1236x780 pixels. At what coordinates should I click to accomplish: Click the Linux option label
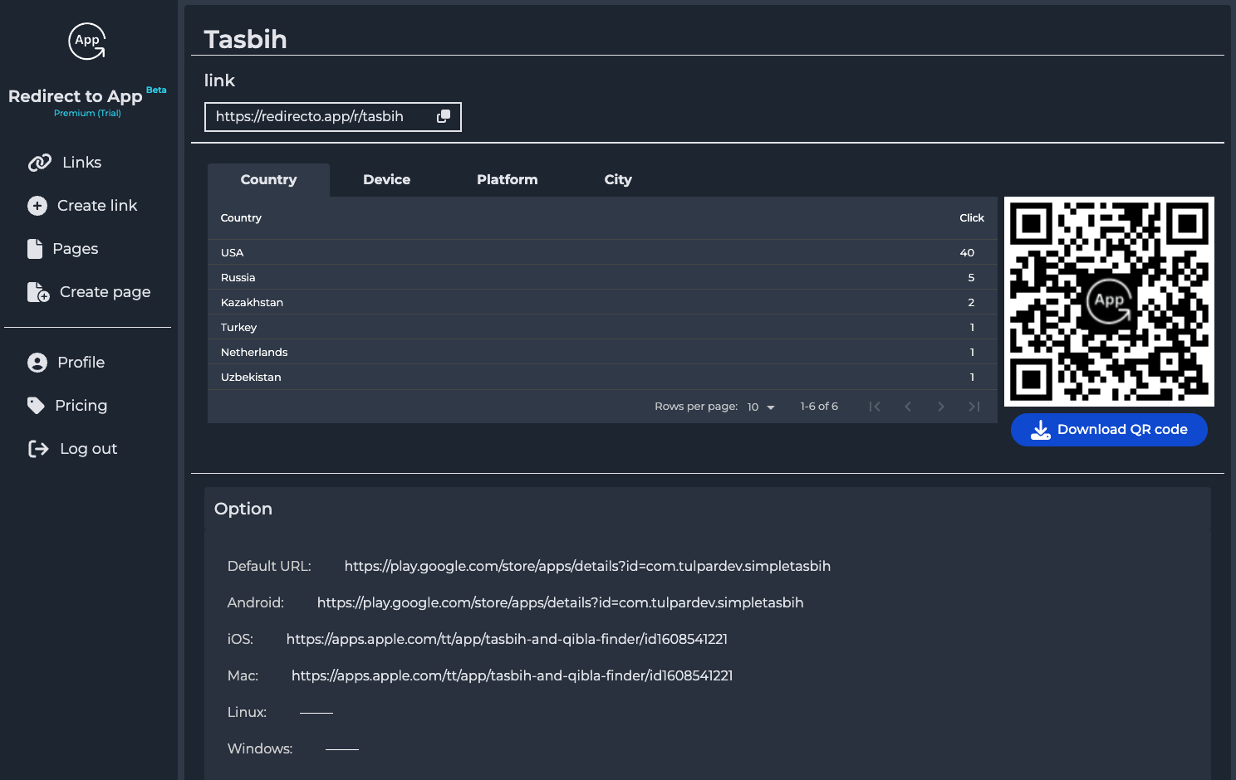click(247, 712)
